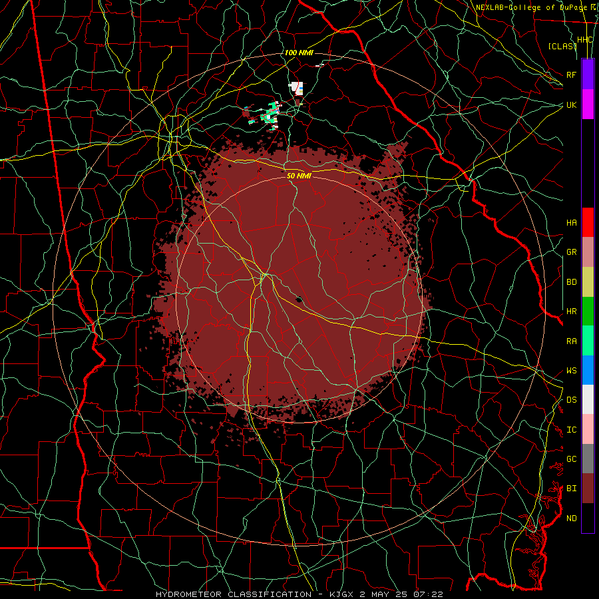Click the small black data hole inside the echo
This screenshot has width=599, height=599.
299,299
